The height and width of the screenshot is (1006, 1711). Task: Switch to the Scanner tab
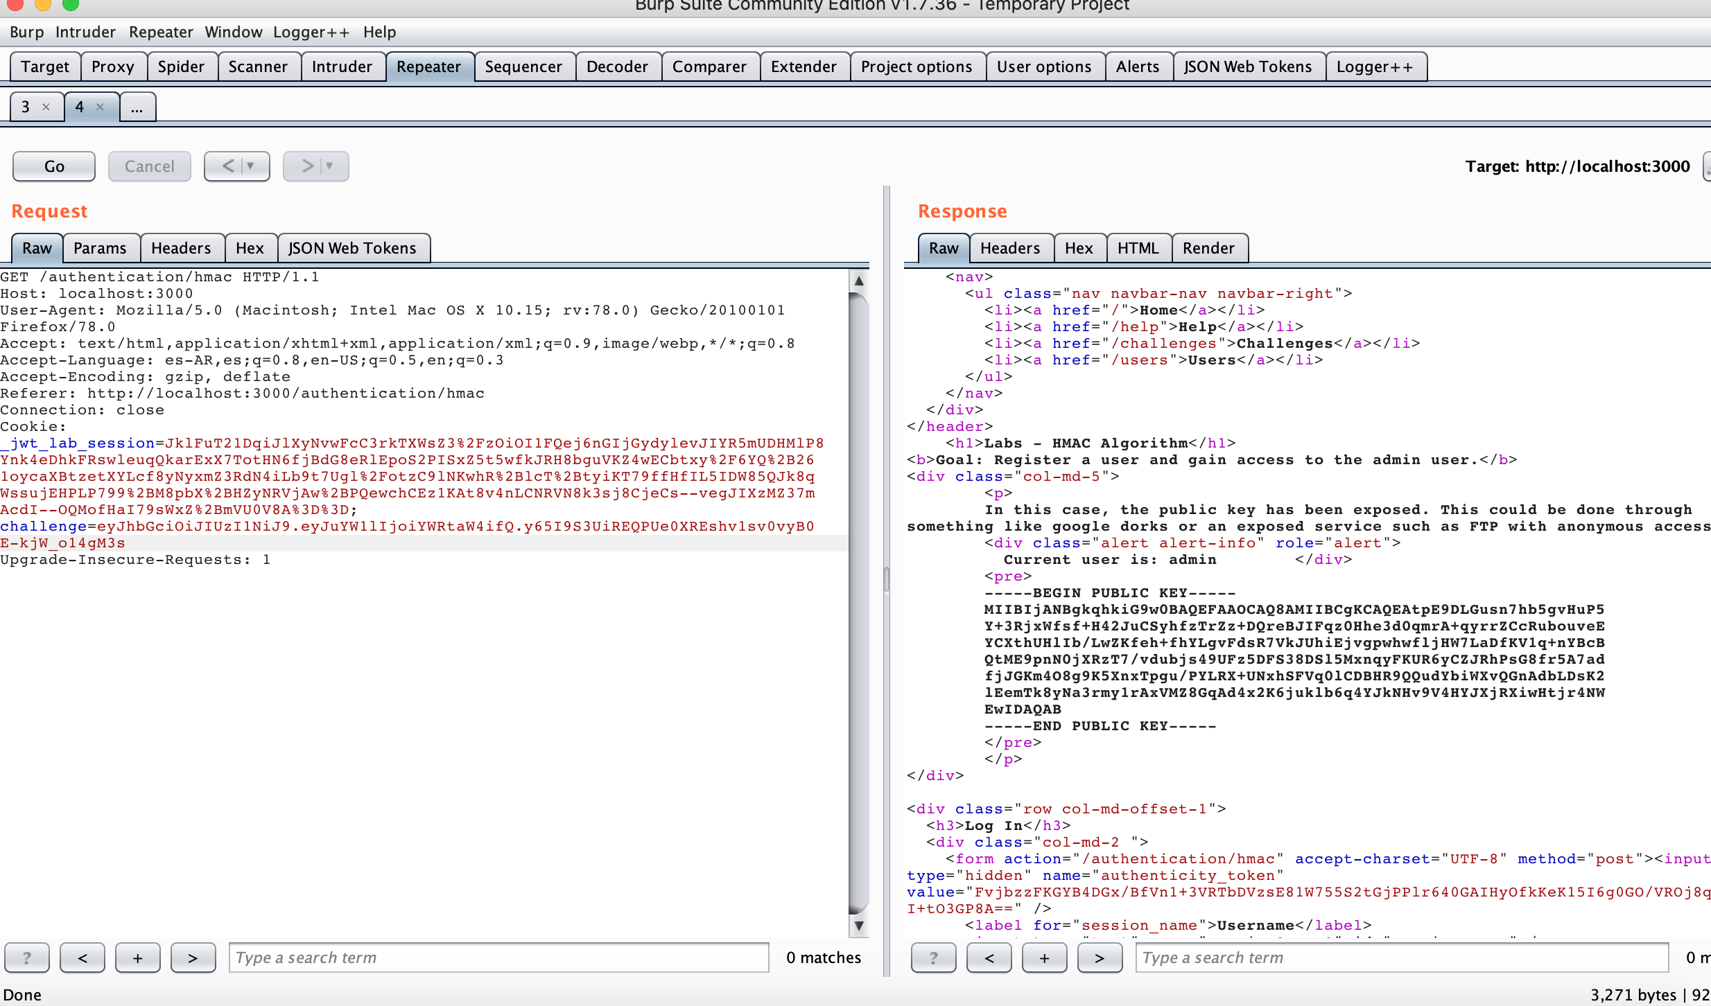[x=258, y=67]
